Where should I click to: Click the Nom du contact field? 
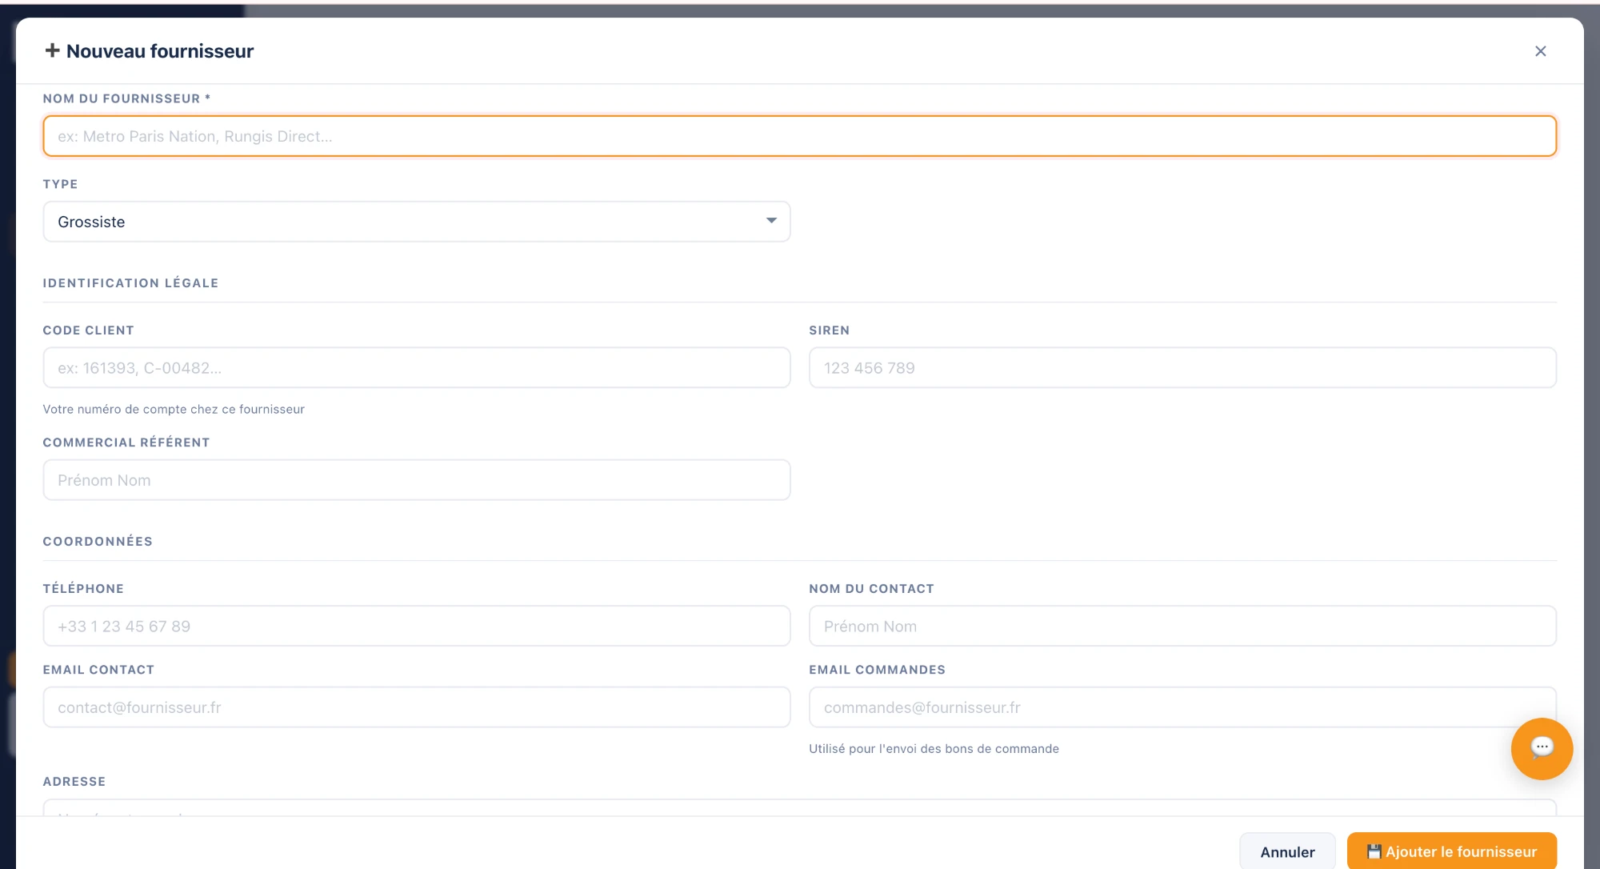(x=1182, y=627)
